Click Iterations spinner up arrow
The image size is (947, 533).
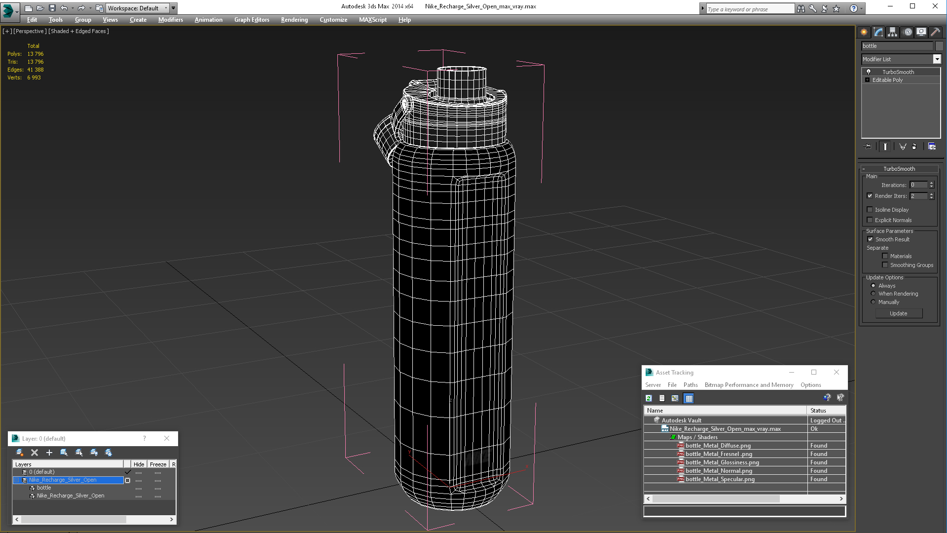click(931, 183)
